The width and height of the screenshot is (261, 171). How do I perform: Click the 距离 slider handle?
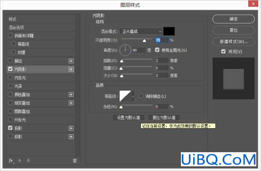(122, 61)
